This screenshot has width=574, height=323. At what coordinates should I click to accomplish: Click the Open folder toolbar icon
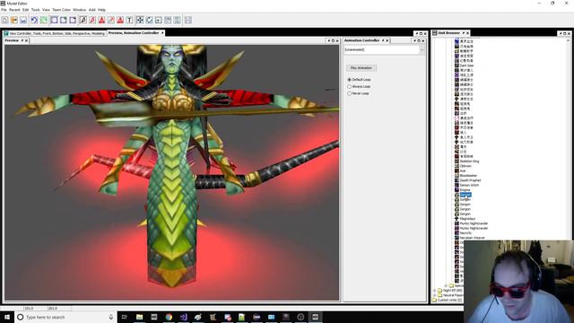click(x=14, y=20)
